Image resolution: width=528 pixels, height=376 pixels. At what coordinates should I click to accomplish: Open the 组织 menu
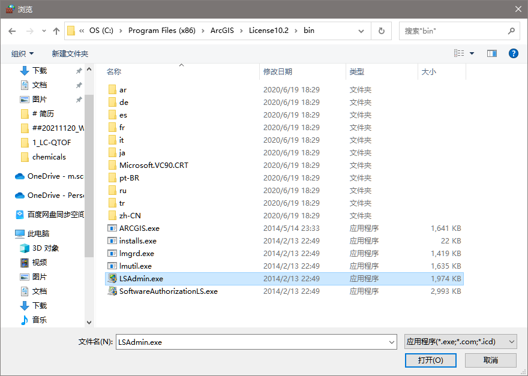point(22,53)
